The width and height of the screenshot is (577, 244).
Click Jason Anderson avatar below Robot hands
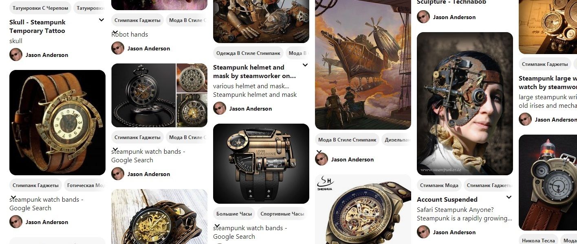click(x=118, y=48)
